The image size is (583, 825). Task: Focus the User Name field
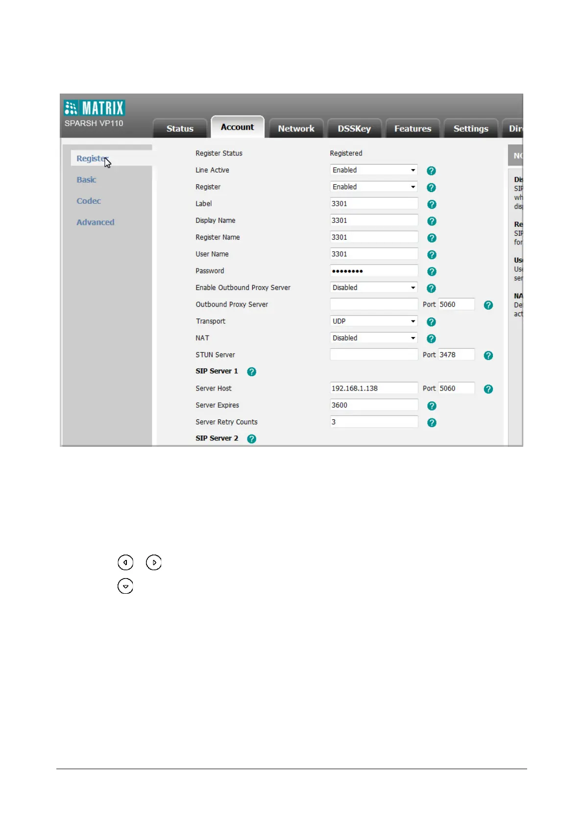click(374, 254)
